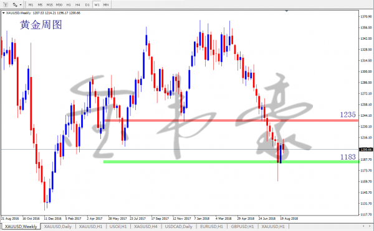The height and width of the screenshot is (231, 374).
Task: Click the current price tag 1200.66 on scale
Action: click(366, 150)
